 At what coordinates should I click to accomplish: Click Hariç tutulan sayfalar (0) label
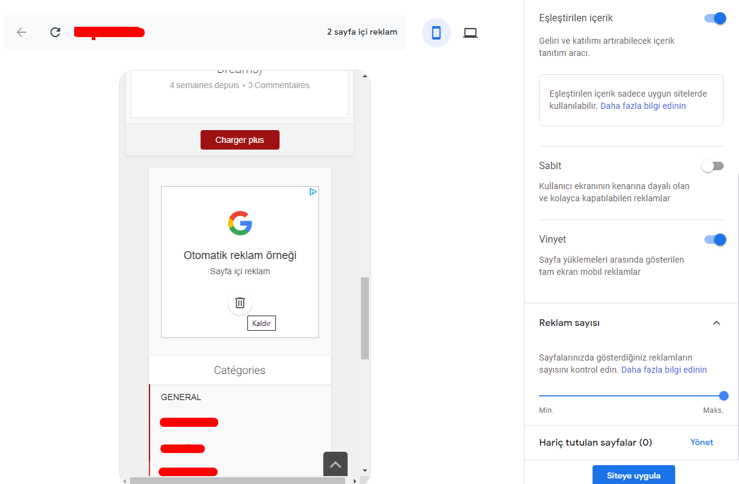point(596,442)
